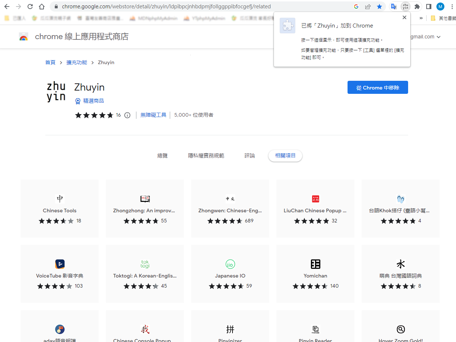Select the 相關項目 tab
Image resolution: width=456 pixels, height=342 pixels.
(285, 156)
